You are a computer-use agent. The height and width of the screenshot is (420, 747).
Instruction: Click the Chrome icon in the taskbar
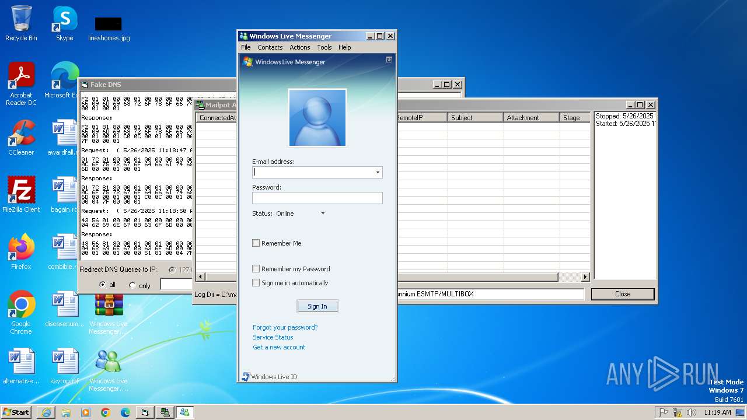point(106,412)
